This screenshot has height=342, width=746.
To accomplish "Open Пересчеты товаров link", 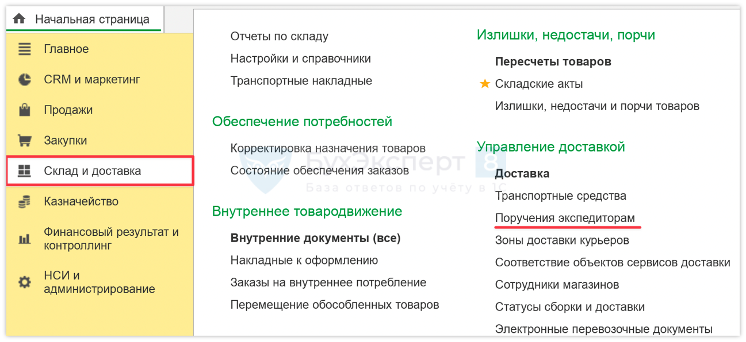I will click(553, 61).
